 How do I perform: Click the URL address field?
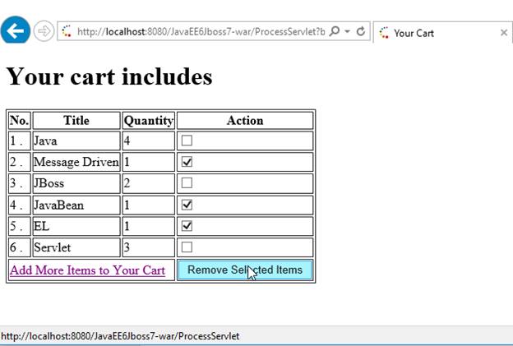(201, 31)
